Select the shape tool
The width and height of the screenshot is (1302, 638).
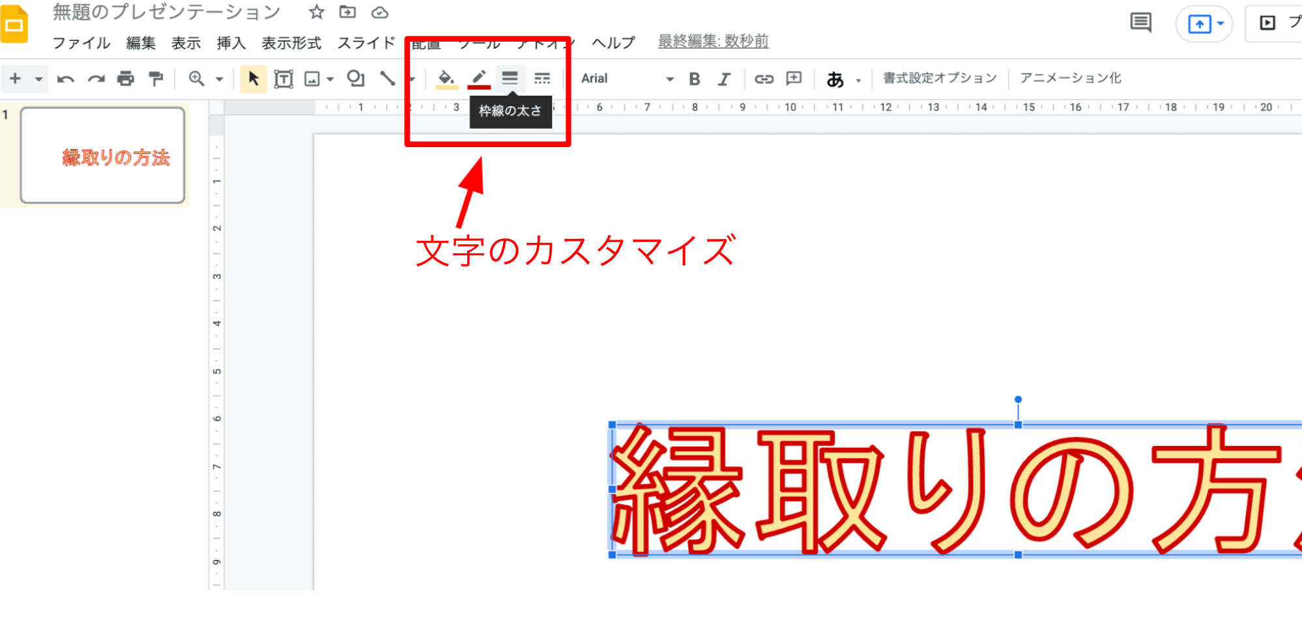(x=355, y=78)
